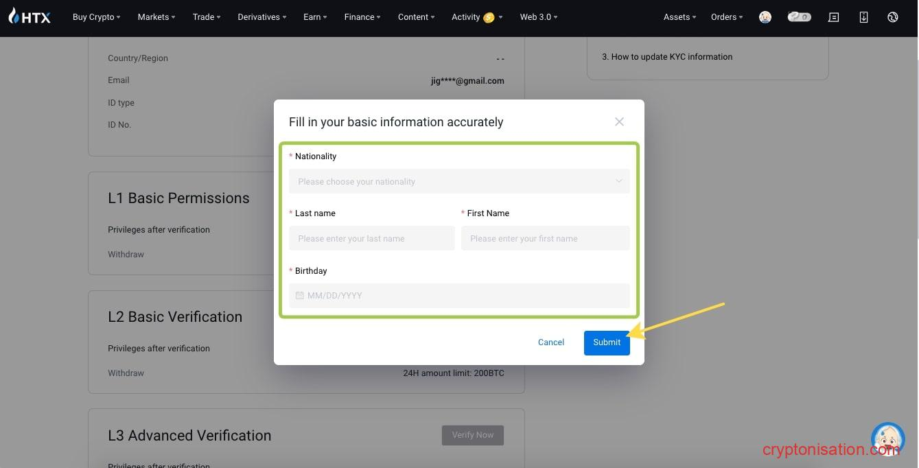Viewport: 919px width, 468px height.
Task: Open the Orders dropdown
Action: (726, 17)
